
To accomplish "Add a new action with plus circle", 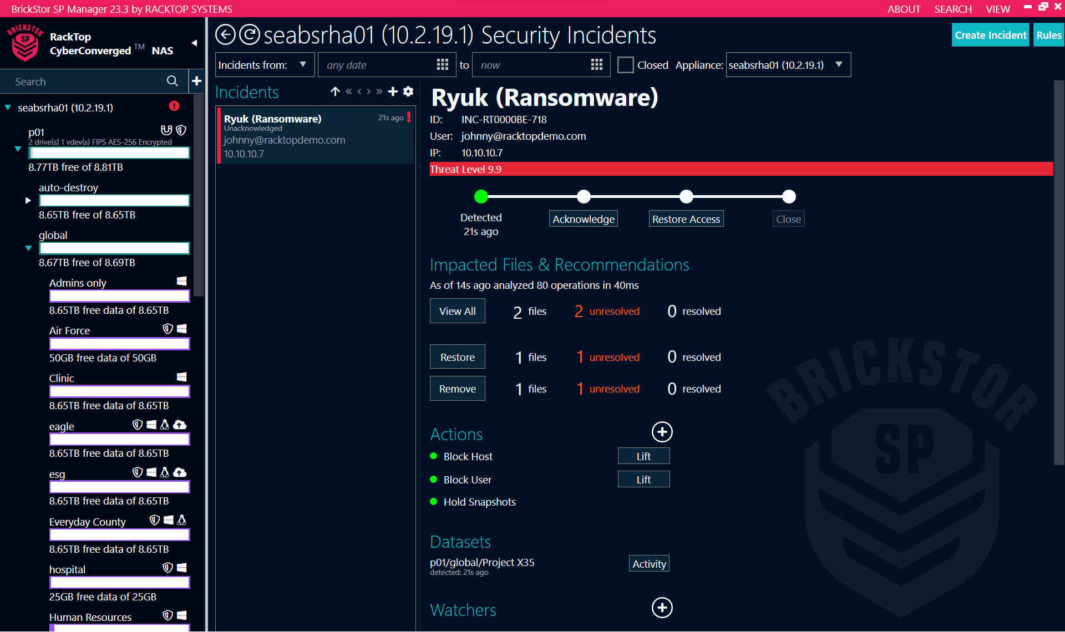I will pos(662,432).
